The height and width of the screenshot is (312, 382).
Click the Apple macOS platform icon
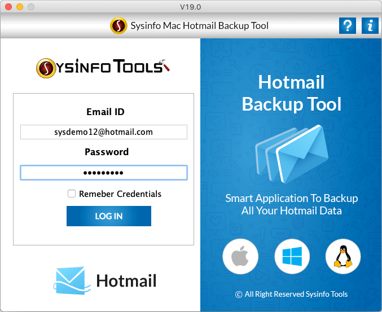click(x=240, y=257)
